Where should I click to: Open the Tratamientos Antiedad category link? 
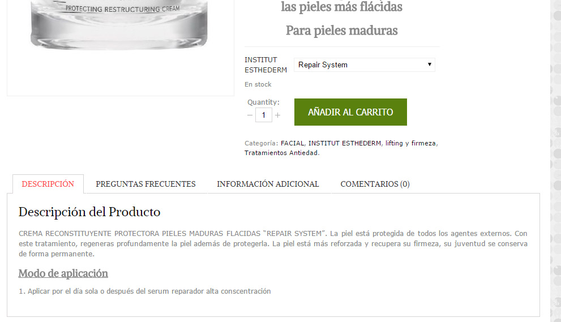point(281,153)
